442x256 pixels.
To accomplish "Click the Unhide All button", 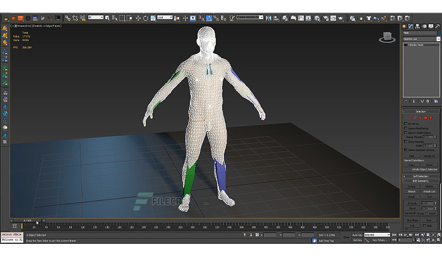I will tap(429, 156).
